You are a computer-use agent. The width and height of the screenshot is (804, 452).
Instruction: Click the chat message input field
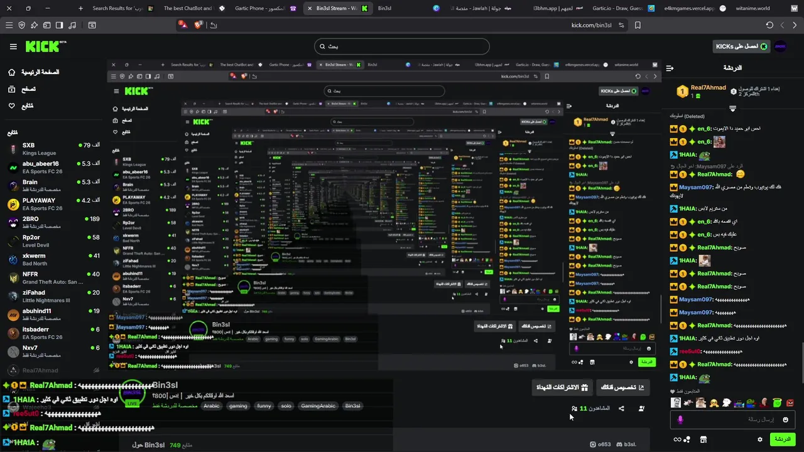(733, 419)
